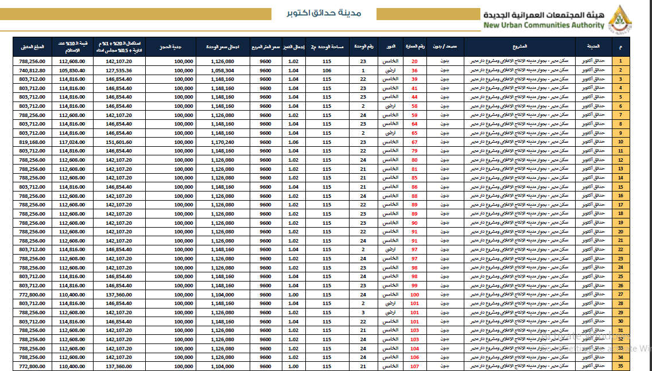Click red building number 44 in row 5

(x=414, y=97)
